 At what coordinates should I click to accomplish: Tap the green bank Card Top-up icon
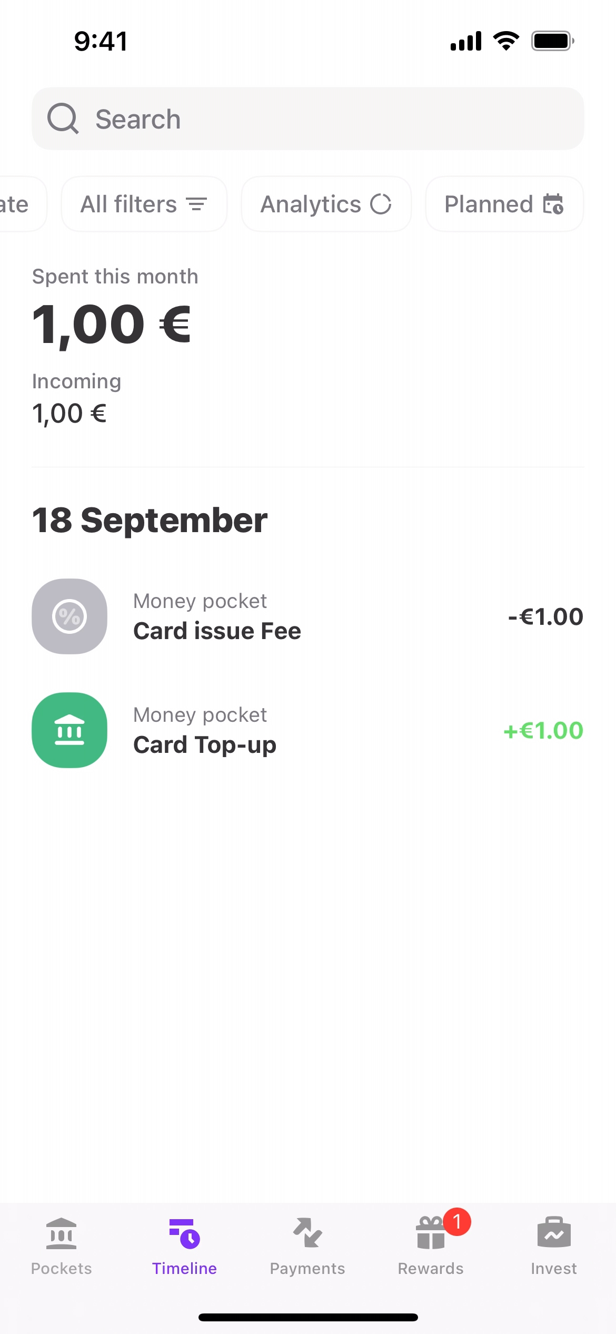click(69, 730)
